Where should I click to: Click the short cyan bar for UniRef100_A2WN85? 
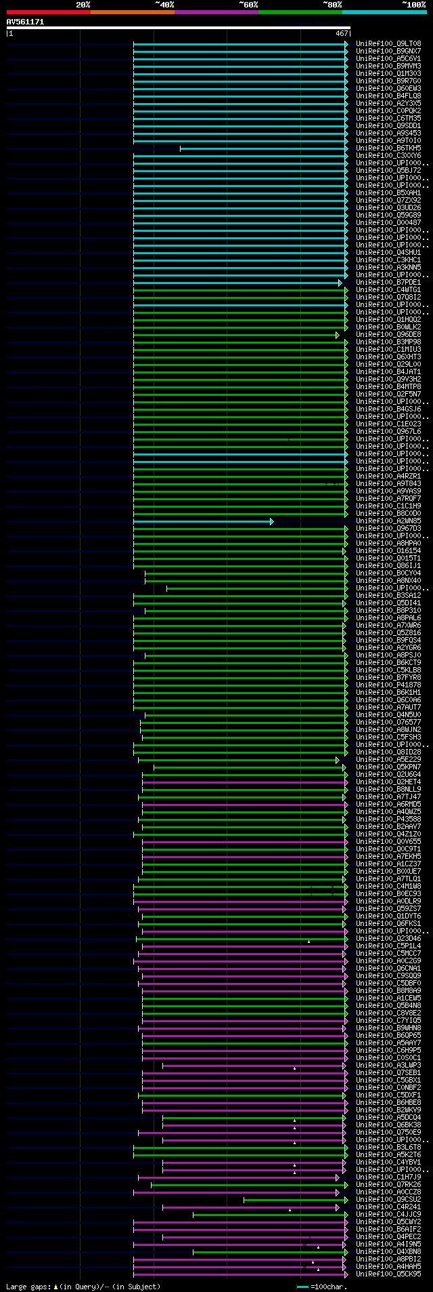204,521
